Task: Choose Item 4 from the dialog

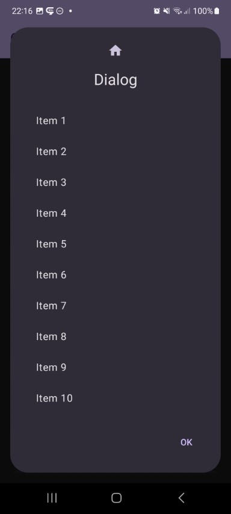Action: 115,213
